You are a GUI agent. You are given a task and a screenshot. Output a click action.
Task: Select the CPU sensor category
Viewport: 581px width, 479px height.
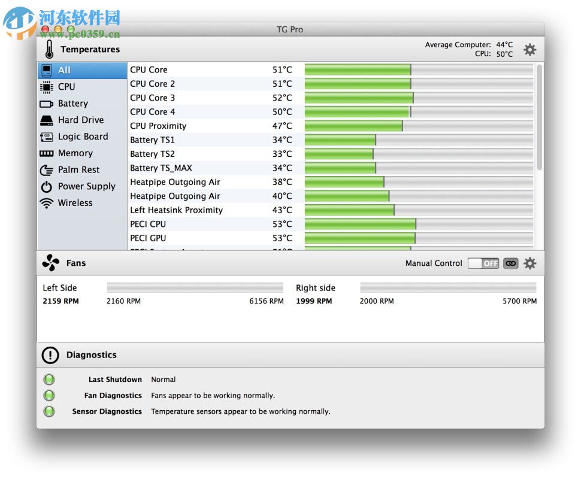pos(66,87)
